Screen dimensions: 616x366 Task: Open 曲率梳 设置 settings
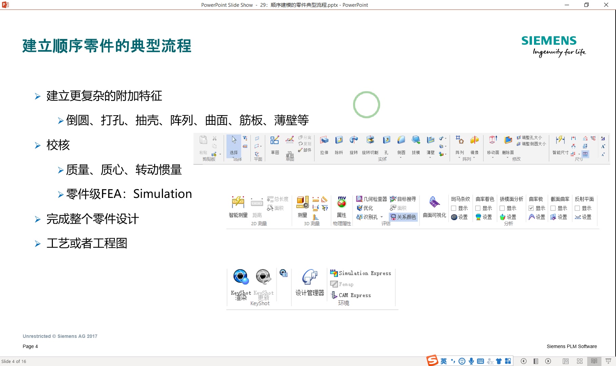(x=537, y=217)
